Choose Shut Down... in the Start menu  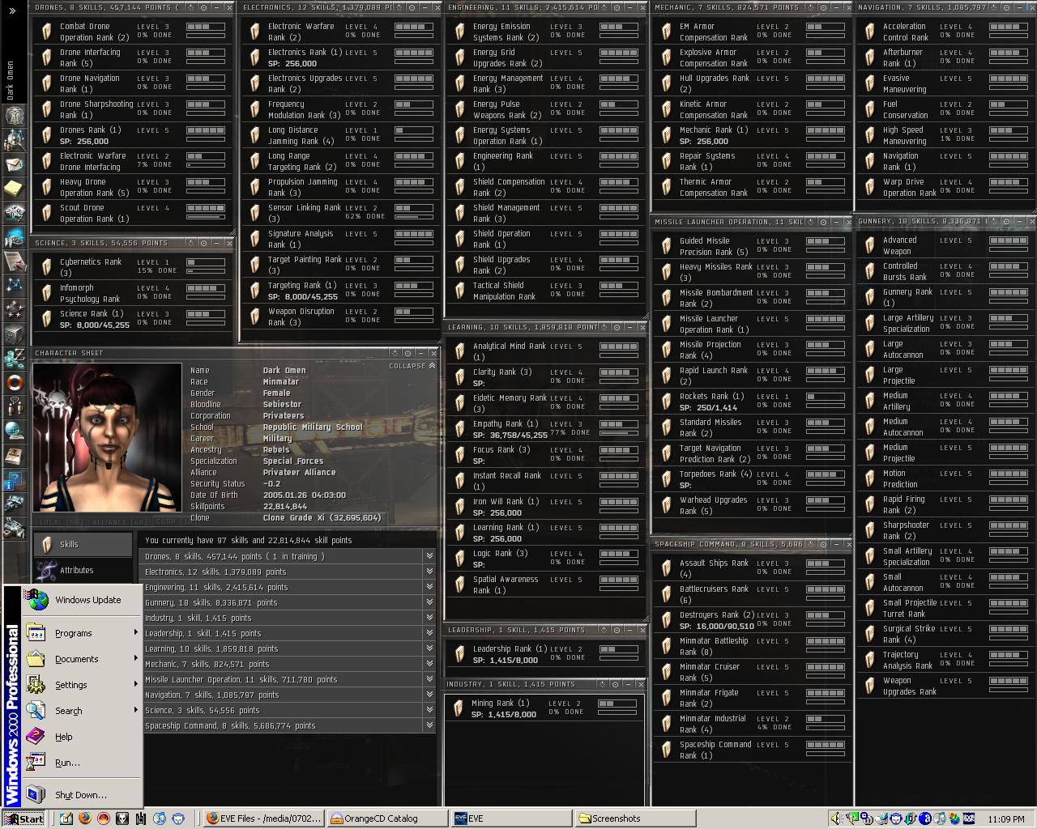(81, 795)
